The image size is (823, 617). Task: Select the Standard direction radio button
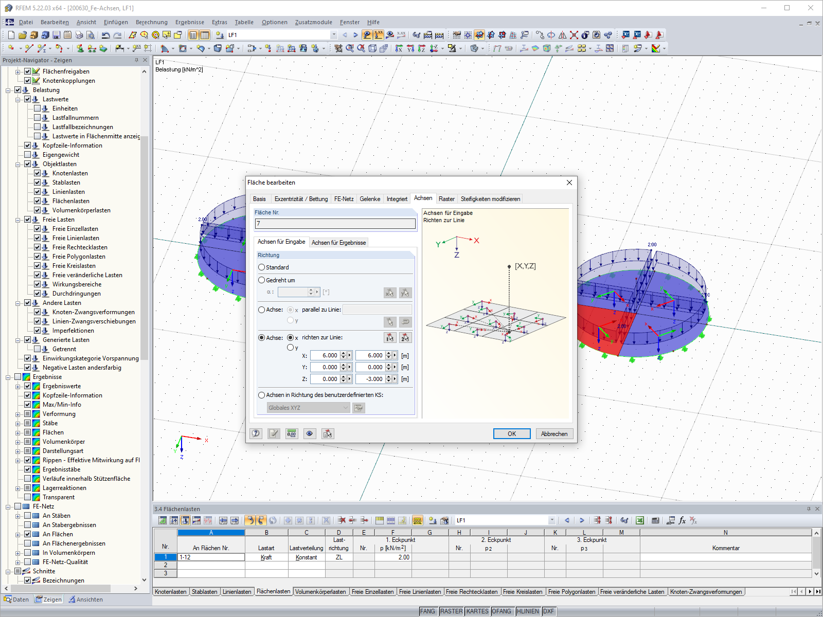tap(262, 267)
